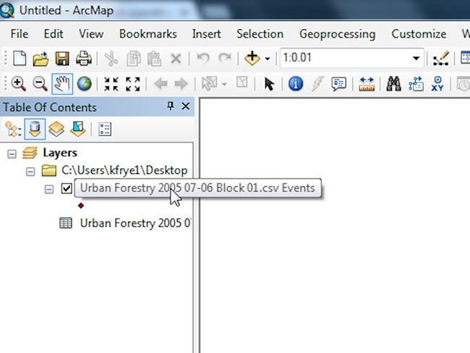Click the Add Data button
This screenshot has height=353, width=470.
coord(252,58)
